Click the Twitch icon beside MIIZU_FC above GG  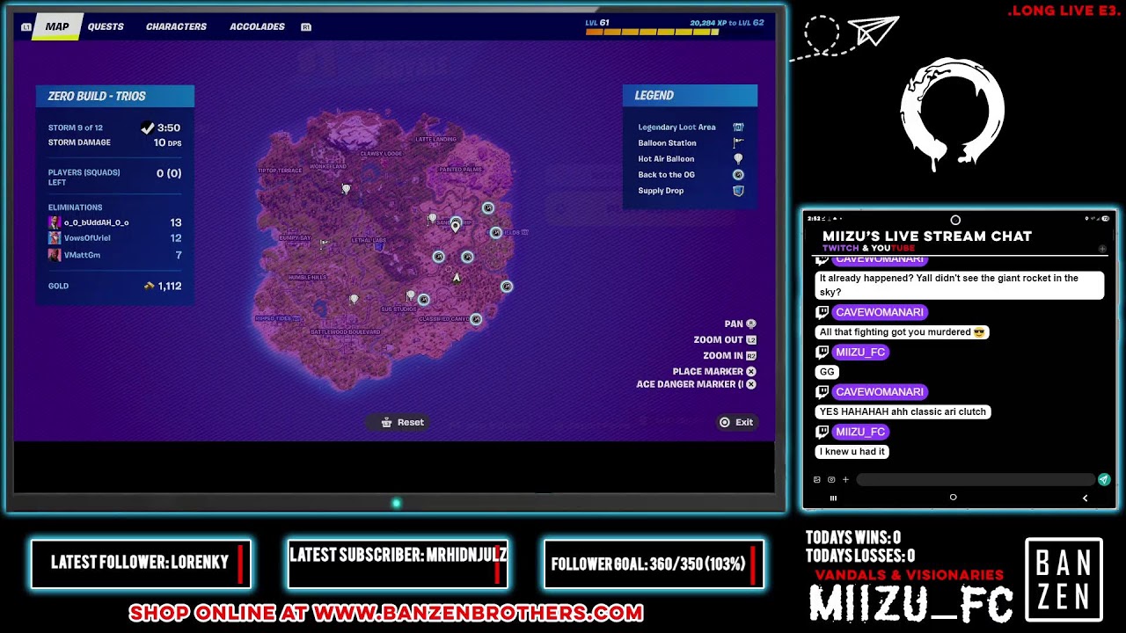(823, 353)
